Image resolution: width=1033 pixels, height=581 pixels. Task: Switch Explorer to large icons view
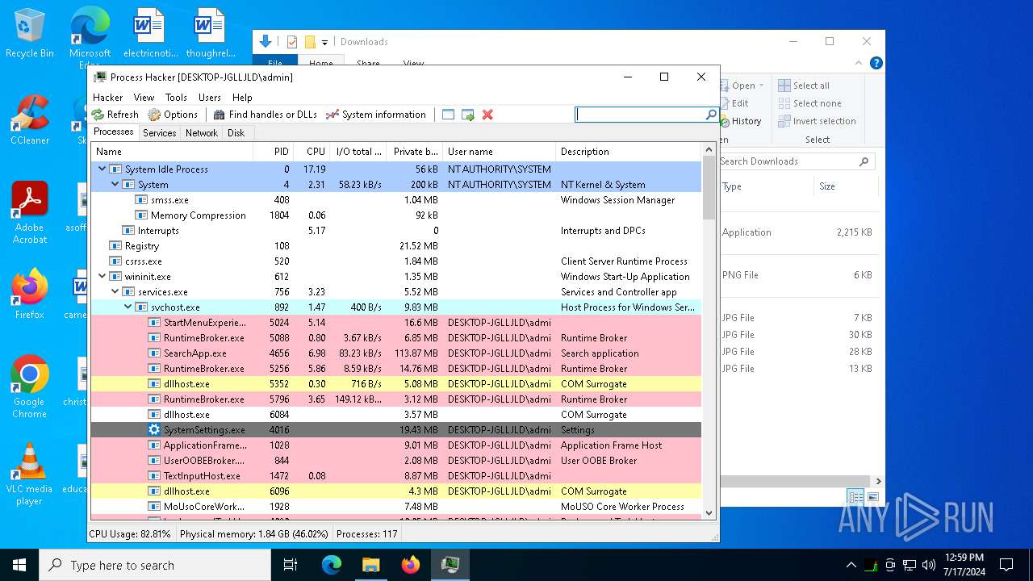click(872, 497)
